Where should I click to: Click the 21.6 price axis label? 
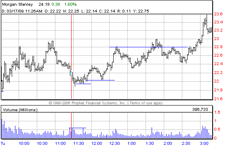(x=218, y=99)
